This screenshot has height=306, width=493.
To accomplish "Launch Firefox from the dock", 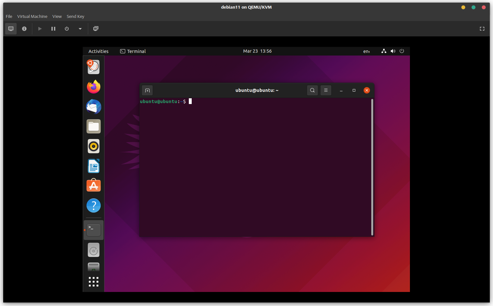I will tap(94, 87).
